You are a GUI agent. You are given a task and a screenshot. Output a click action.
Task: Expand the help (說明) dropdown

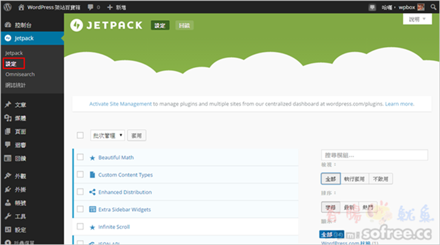point(417,19)
